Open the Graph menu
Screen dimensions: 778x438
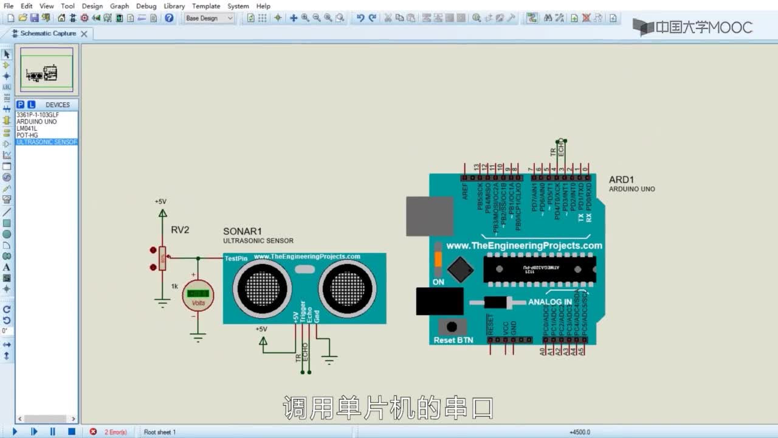pyautogui.click(x=119, y=6)
